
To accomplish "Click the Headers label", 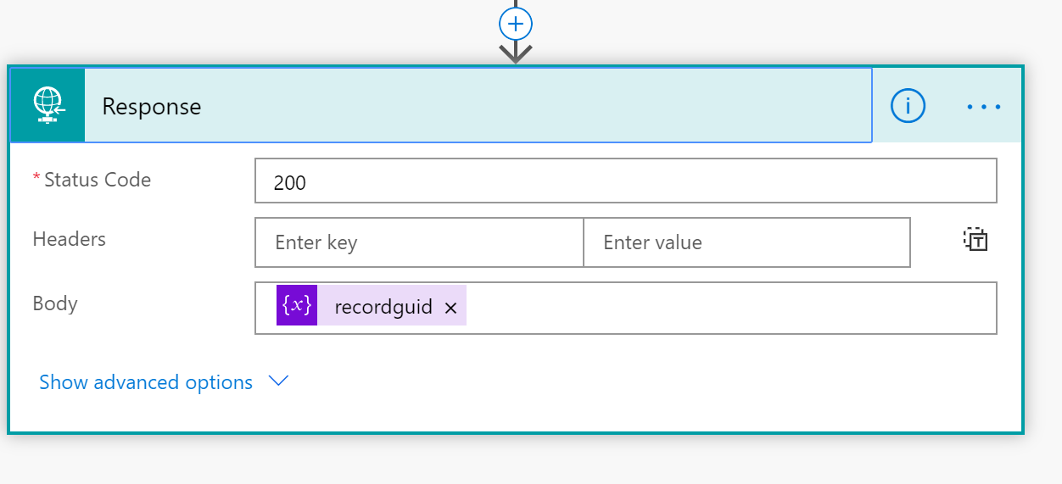I will click(69, 239).
